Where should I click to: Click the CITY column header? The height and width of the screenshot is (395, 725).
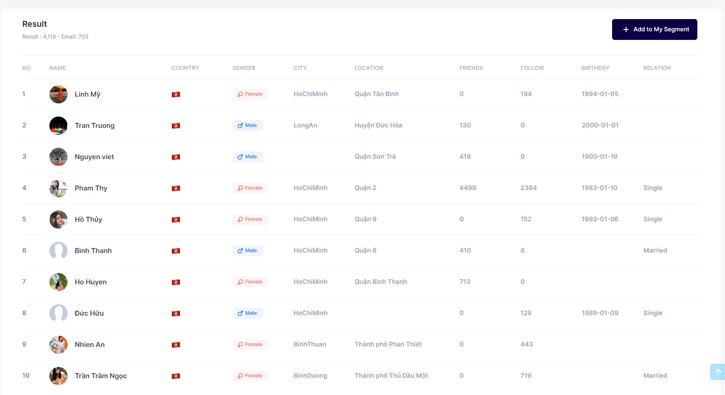pos(300,68)
